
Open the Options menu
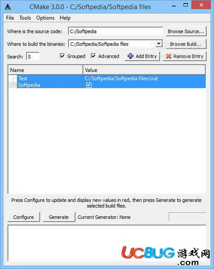[45, 18]
